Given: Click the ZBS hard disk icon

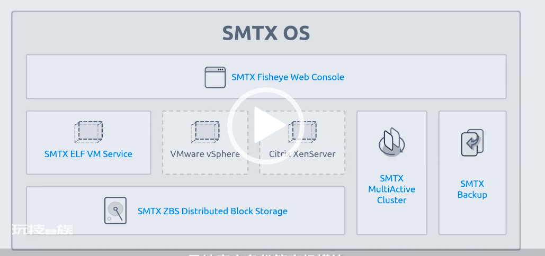Looking at the screenshot, I should point(115,211).
